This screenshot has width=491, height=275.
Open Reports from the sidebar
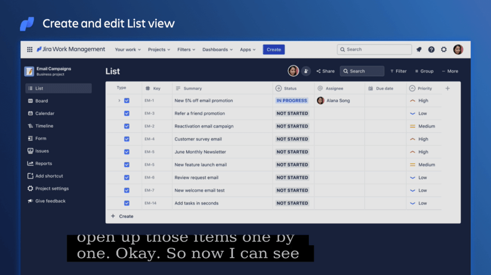click(43, 164)
